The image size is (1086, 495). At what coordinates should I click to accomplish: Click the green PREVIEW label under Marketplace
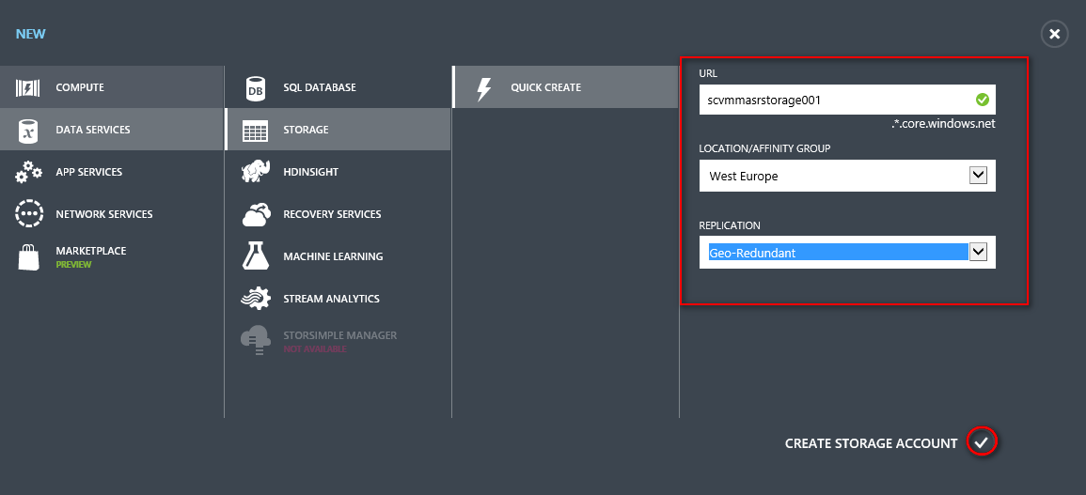coord(73,265)
